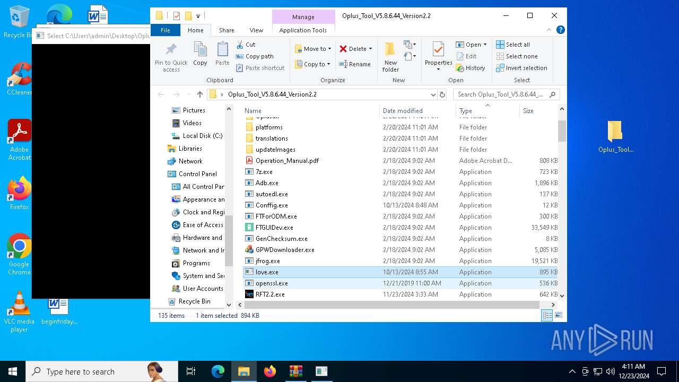Select Operation_Manual.pdf file
Image resolution: width=679 pixels, height=382 pixels.
pos(287,161)
